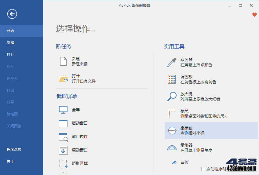Open the Crosshair tool icon
This screenshot has width=259, height=175.
pos(172,131)
